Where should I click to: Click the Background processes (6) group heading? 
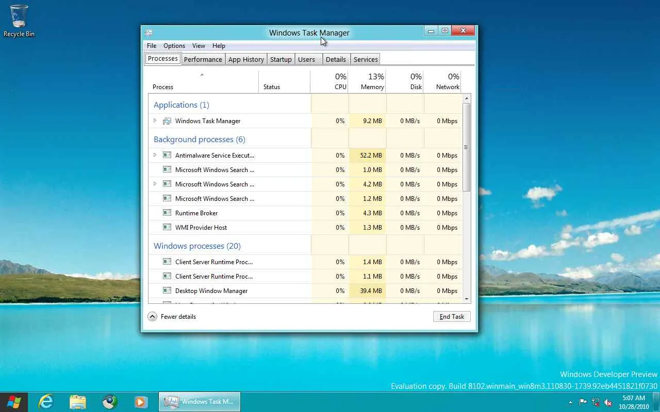(200, 140)
